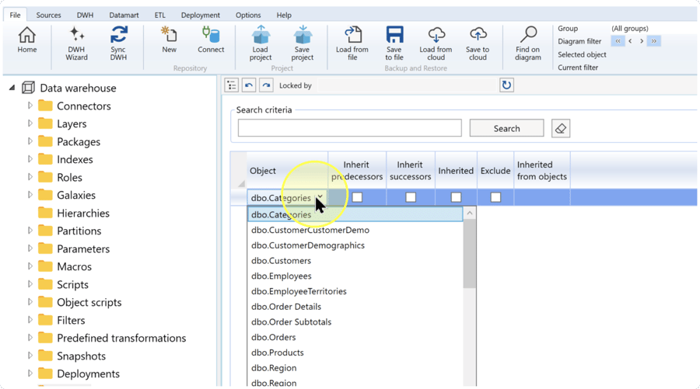Click the undo arrow icon
Viewport: 700px width, 389px height.
(x=249, y=85)
